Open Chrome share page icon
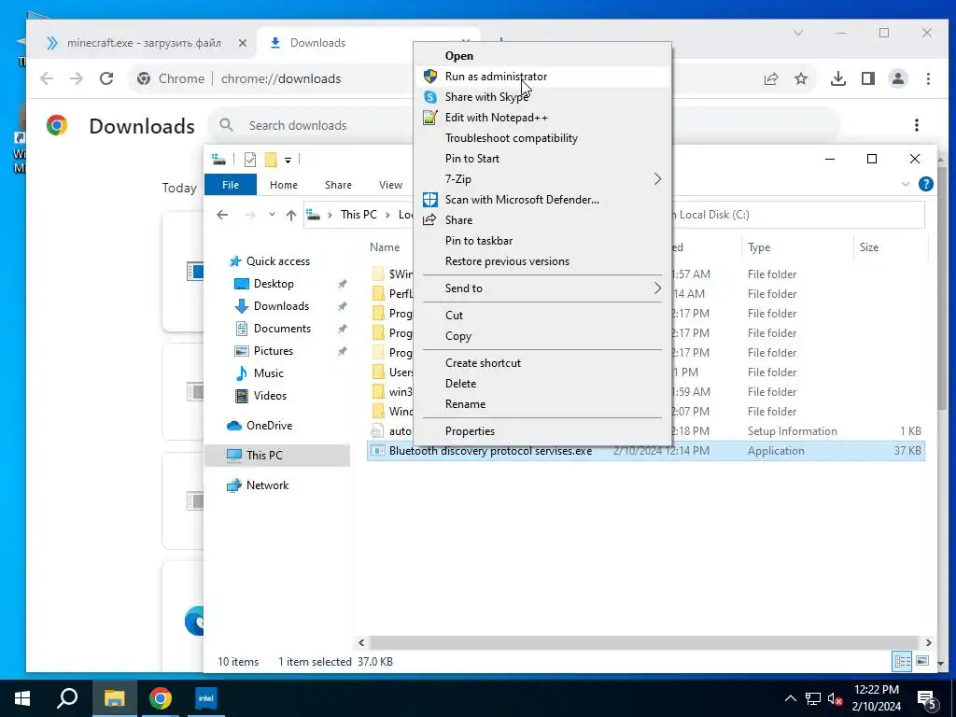The height and width of the screenshot is (717, 956). coord(770,78)
